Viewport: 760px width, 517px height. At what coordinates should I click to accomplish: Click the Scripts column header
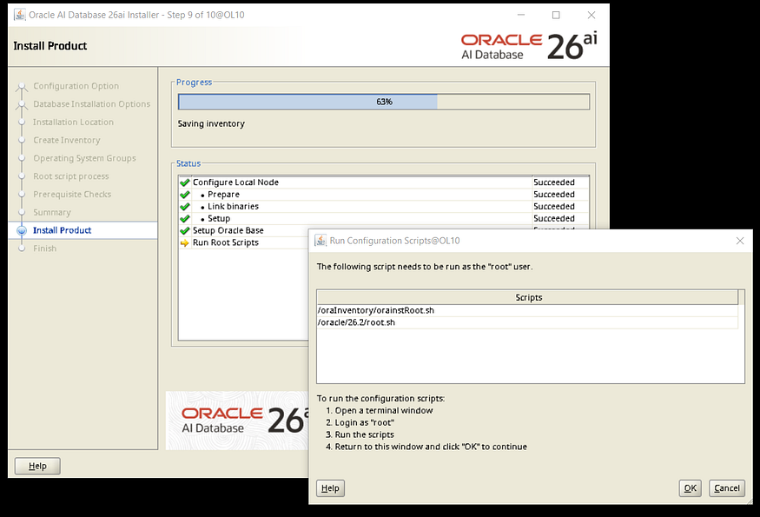pyautogui.click(x=527, y=297)
